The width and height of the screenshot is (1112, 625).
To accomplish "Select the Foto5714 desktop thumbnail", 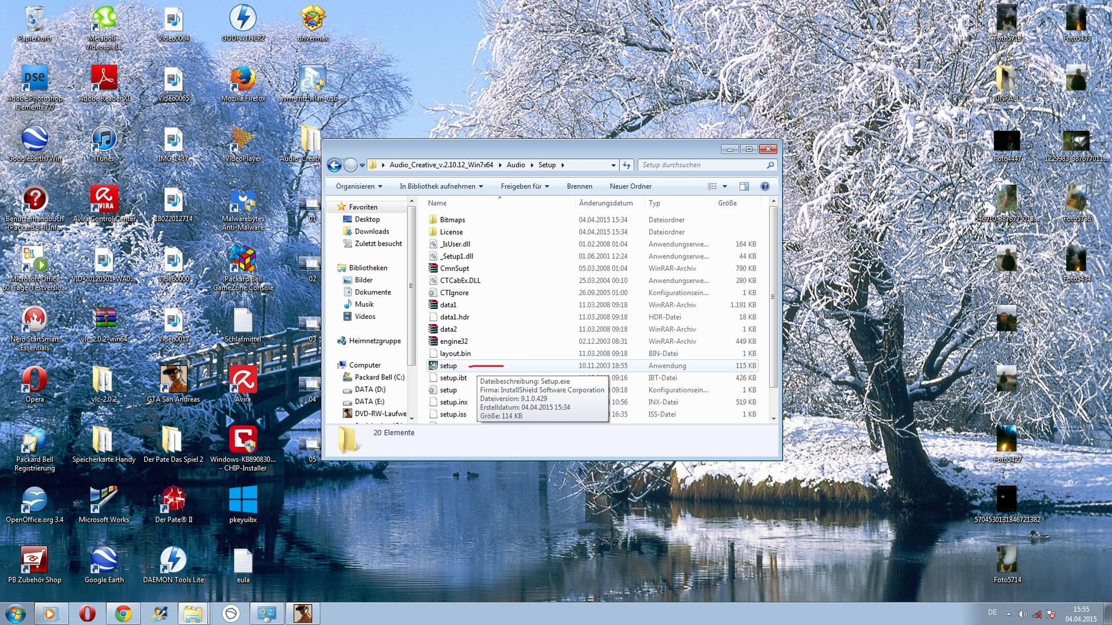I will [x=1007, y=565].
